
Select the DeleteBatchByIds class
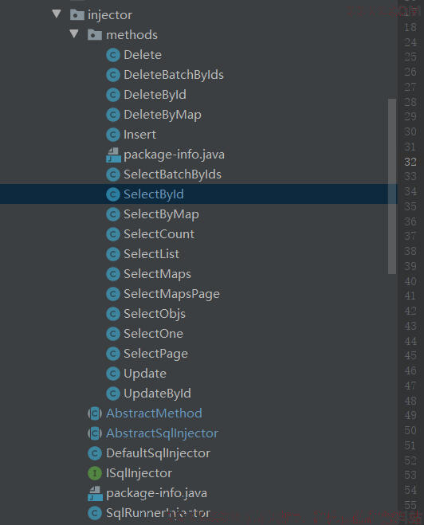coord(174,75)
